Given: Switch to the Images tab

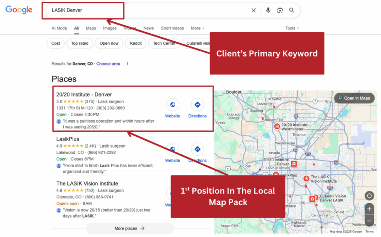Looking at the screenshot, I should click(110, 28).
